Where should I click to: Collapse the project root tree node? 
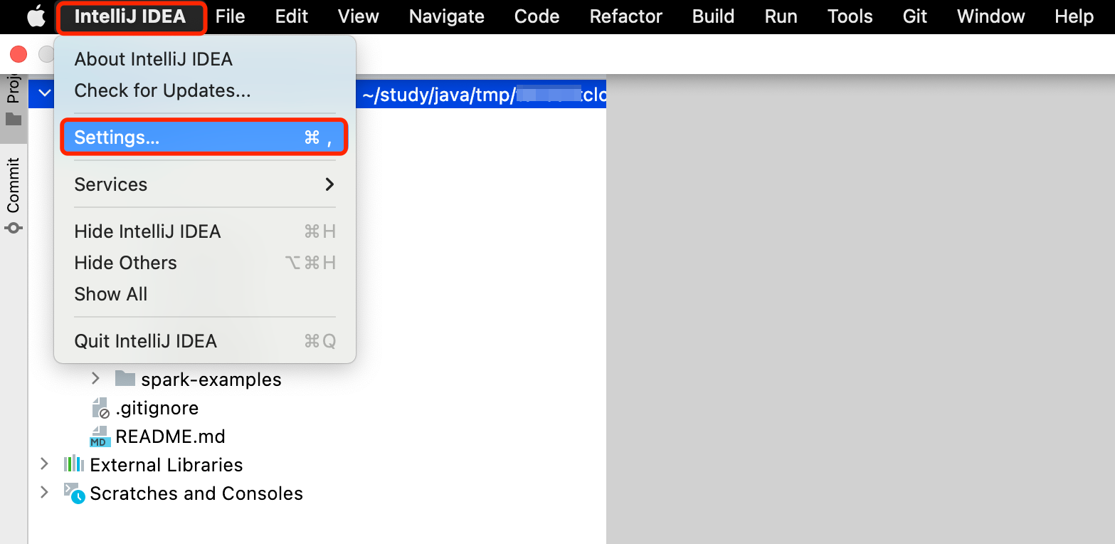44,93
